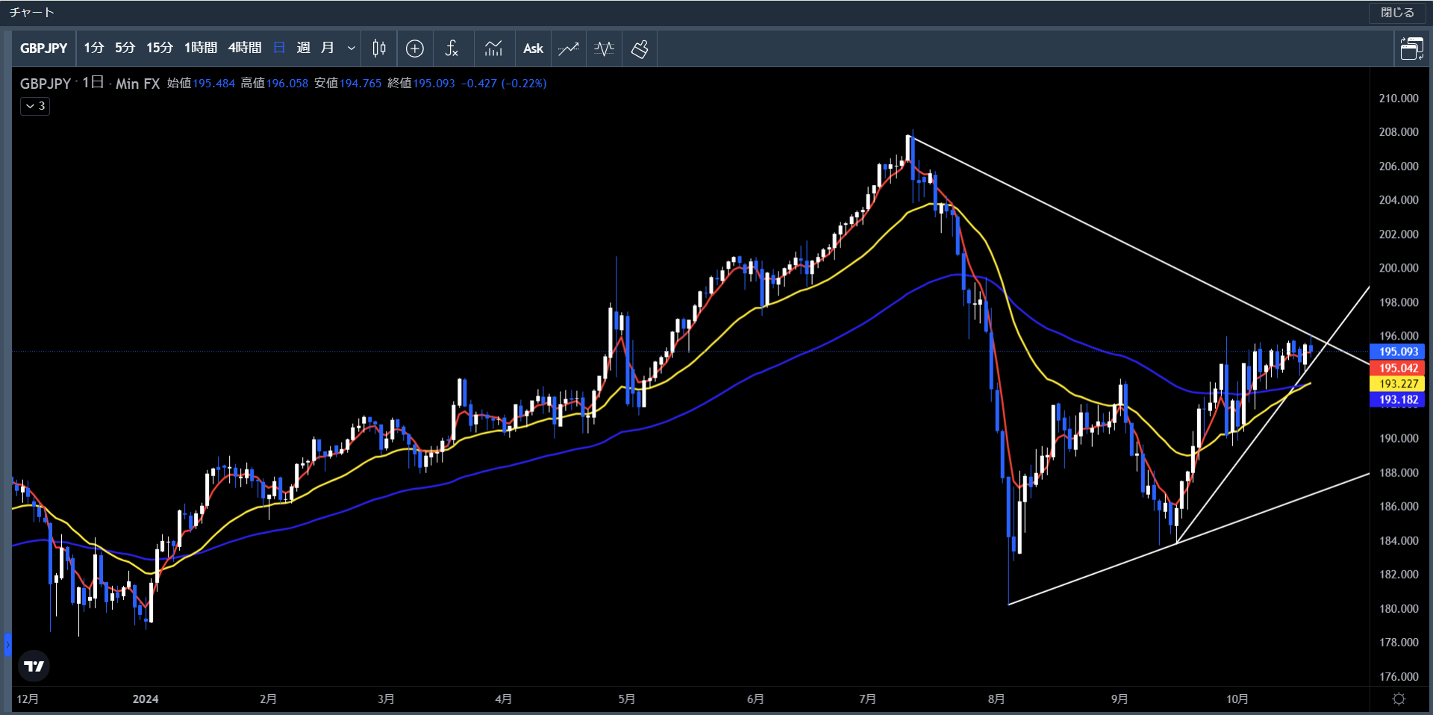Select the 1分 timeframe

pyautogui.click(x=94, y=48)
